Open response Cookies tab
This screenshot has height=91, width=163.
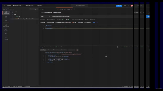tap(46, 47)
